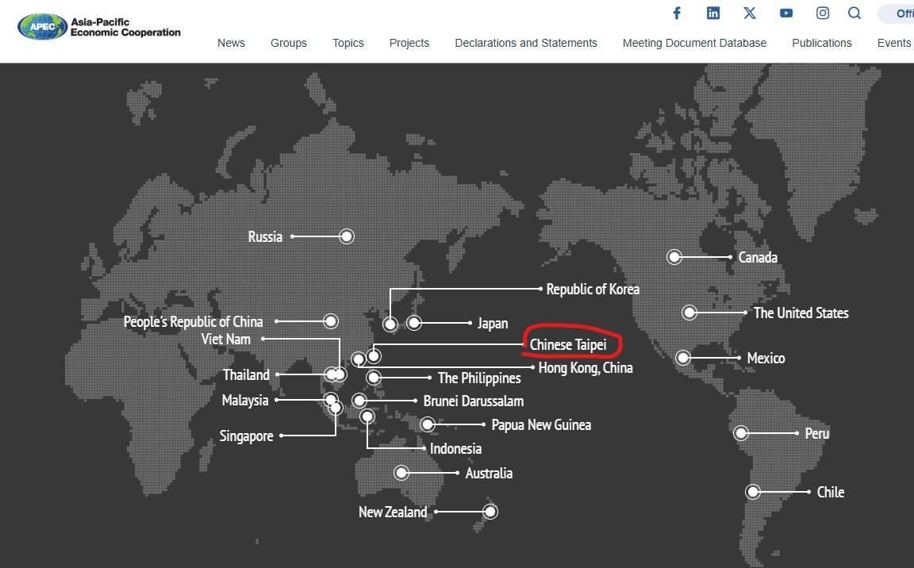The image size is (914, 568).
Task: Click the Chinese Taipei label
Action: coord(568,345)
